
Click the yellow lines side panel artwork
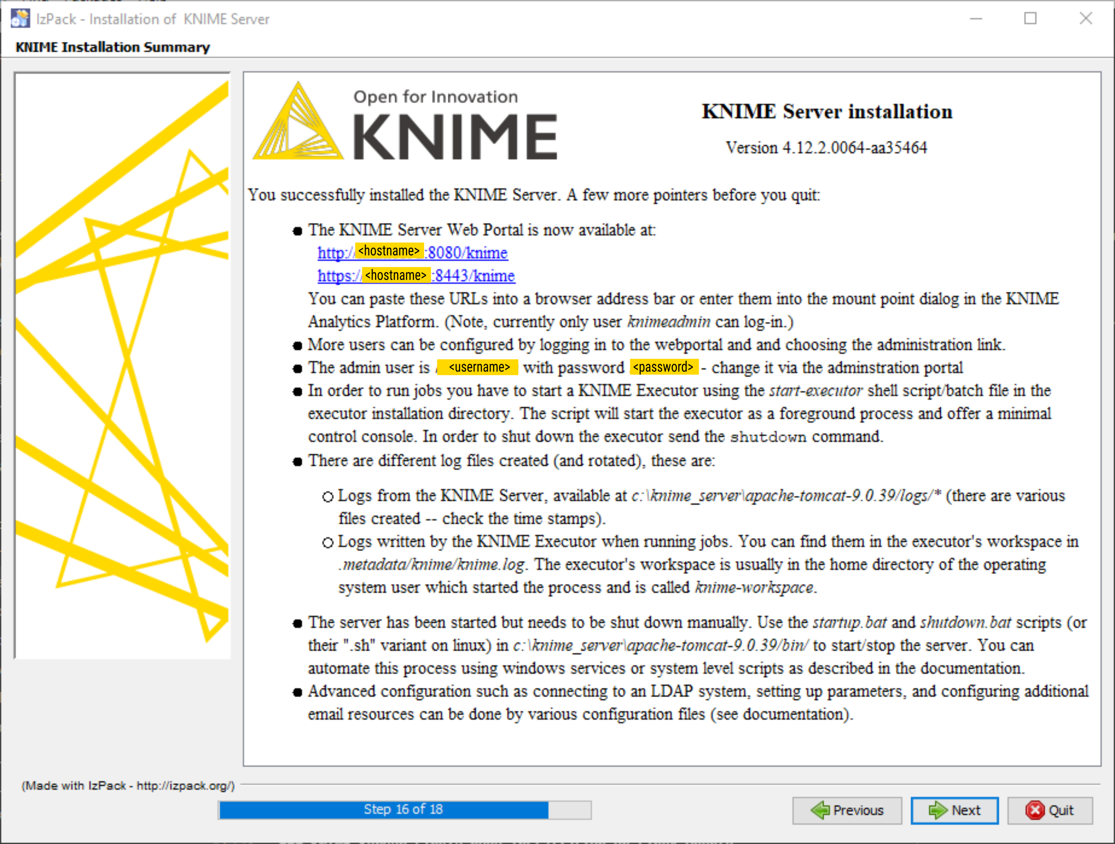pos(123,366)
